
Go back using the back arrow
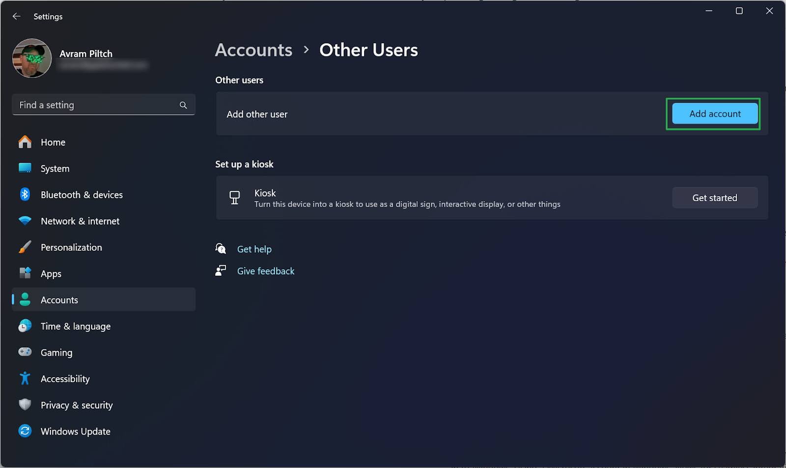click(16, 16)
